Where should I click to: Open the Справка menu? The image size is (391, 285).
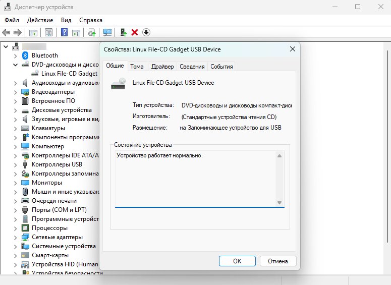tap(91, 20)
